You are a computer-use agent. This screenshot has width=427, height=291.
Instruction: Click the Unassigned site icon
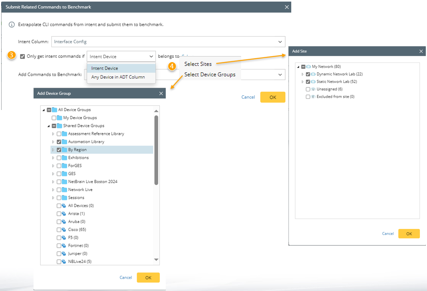click(x=313, y=89)
